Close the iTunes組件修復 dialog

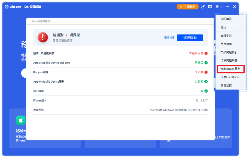pos(210,21)
